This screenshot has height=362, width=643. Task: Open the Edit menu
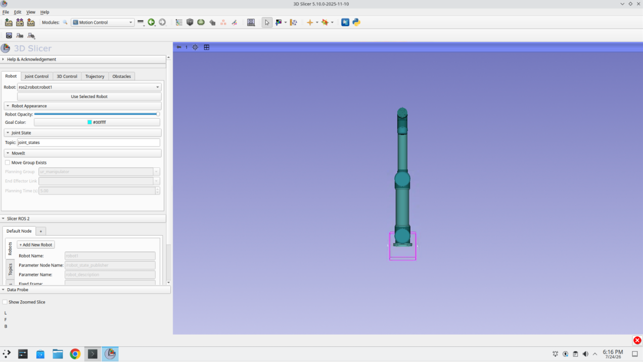18,12
